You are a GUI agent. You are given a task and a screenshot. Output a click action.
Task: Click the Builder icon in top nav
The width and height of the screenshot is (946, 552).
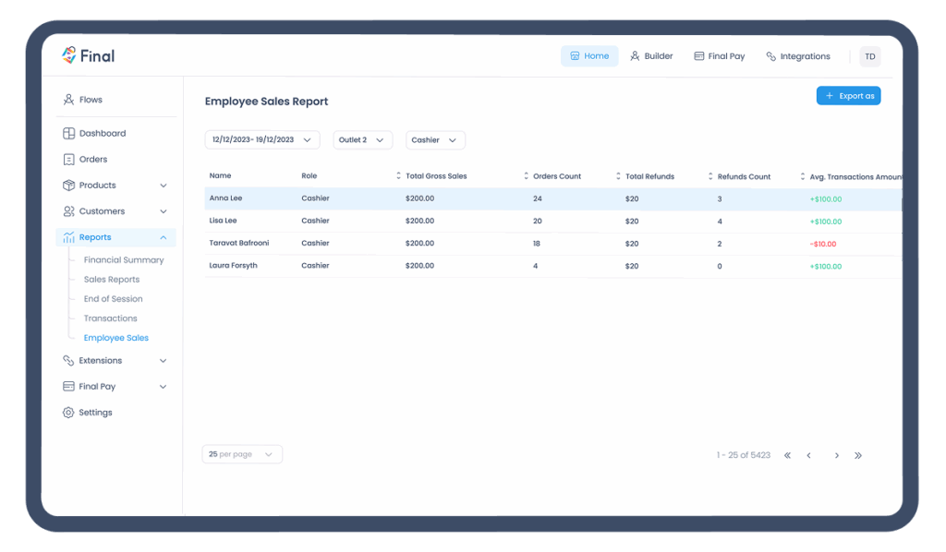click(635, 56)
